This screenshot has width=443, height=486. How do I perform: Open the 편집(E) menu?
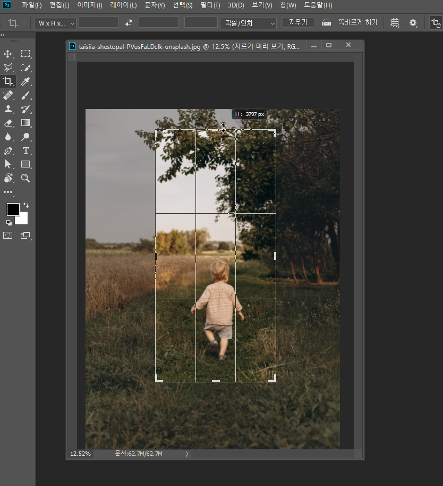[59, 5]
